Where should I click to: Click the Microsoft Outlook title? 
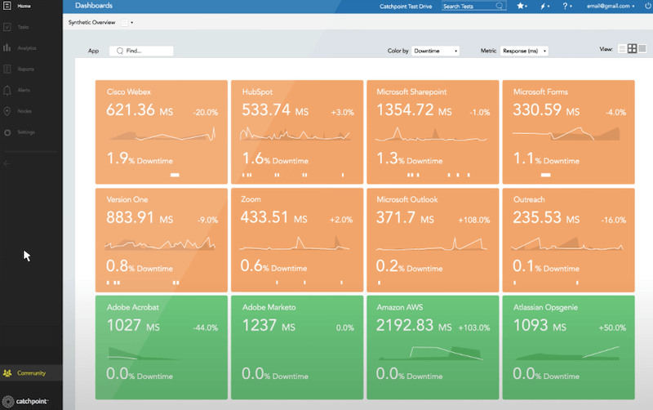406,199
